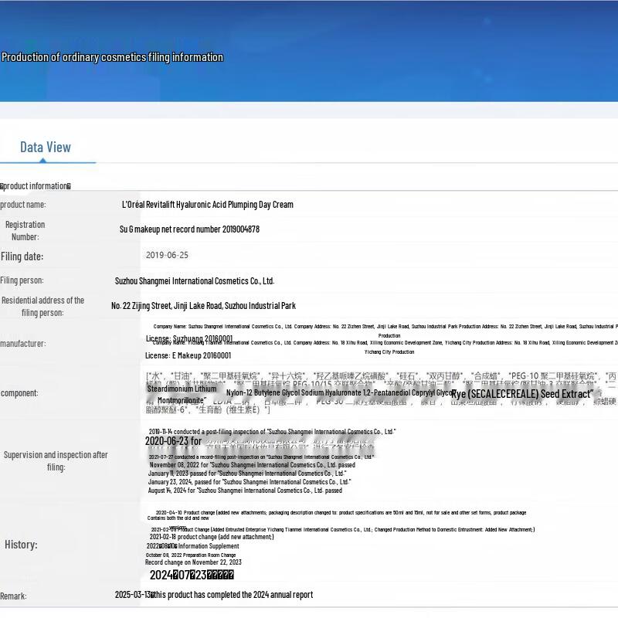Click the page title about cosmetics filing information
This screenshot has height=618, width=618.
[112, 57]
